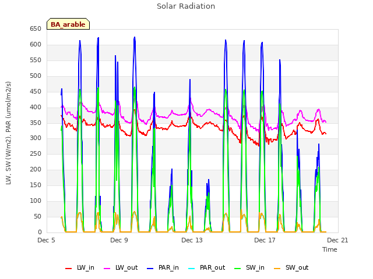Click the 100 y-axis tick label
The image size is (373, 279).
36,201
